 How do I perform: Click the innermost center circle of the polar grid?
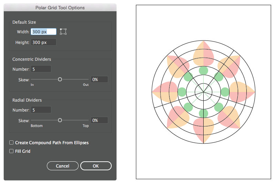(203, 92)
